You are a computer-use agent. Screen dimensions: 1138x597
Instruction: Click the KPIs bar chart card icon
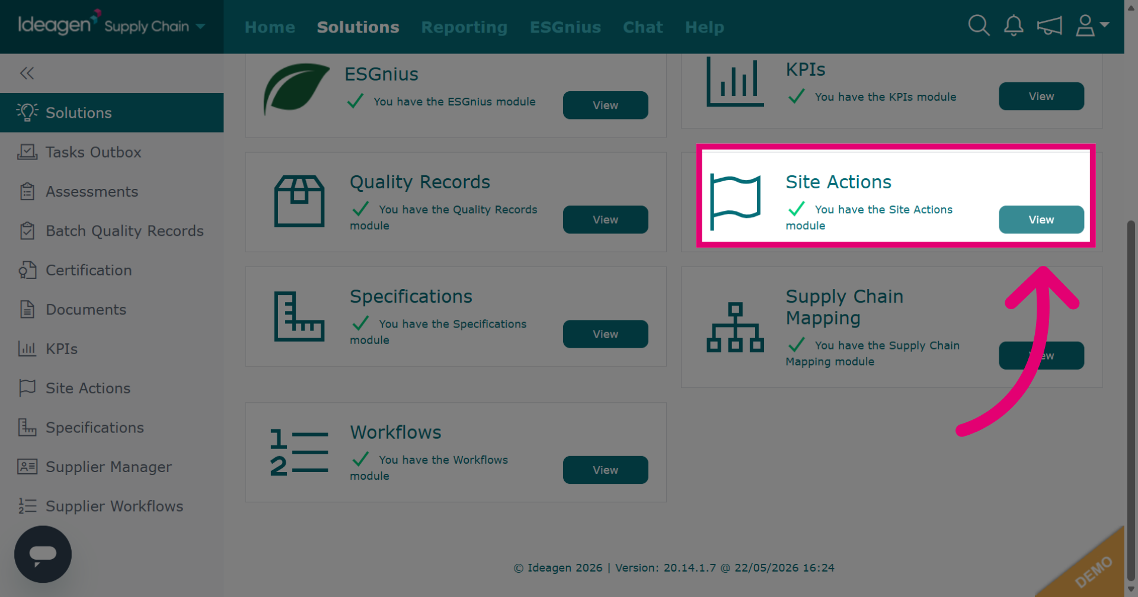tap(735, 82)
